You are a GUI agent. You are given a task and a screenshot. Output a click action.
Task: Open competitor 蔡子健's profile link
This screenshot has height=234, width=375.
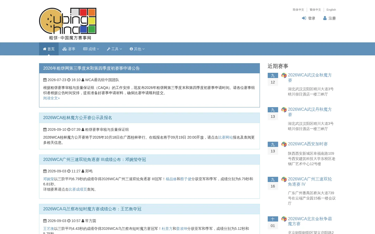[186, 179]
